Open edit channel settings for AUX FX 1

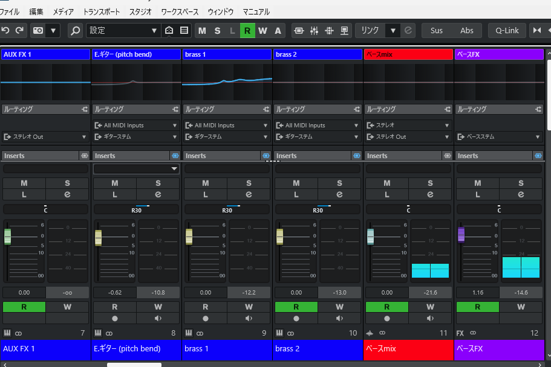tap(67, 194)
